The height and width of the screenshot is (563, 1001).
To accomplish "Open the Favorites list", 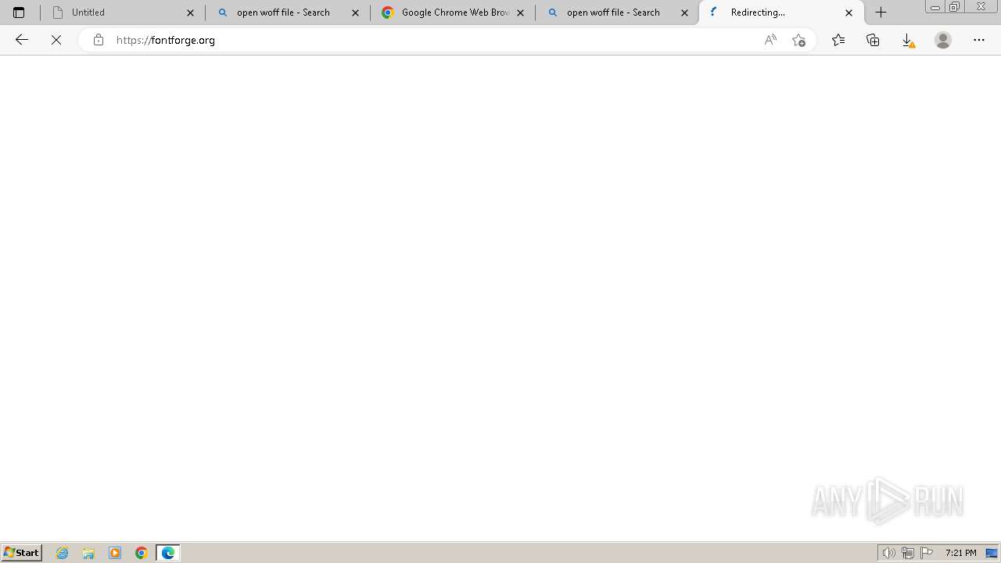I will (x=838, y=40).
